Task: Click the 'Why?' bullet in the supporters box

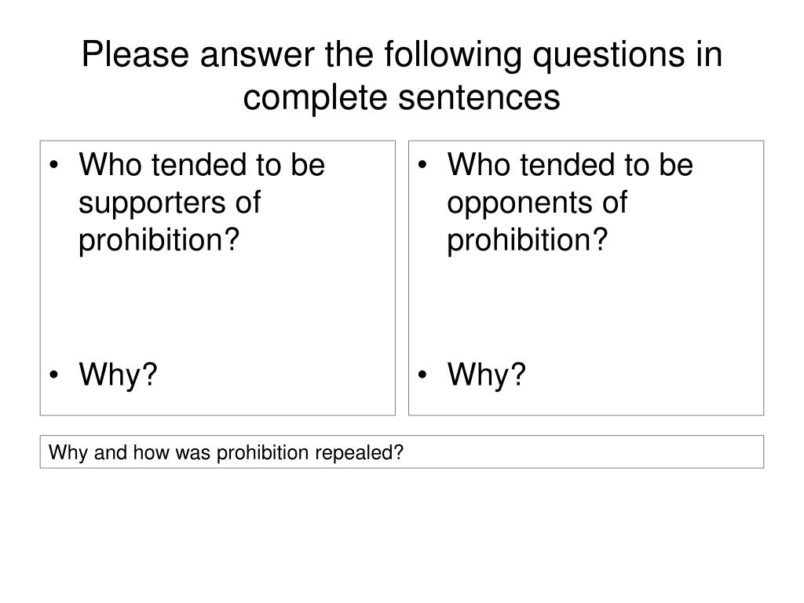Action: tap(118, 375)
